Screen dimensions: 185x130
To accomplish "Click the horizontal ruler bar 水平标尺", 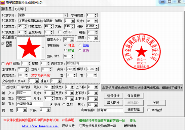I will tap(142, 88).
